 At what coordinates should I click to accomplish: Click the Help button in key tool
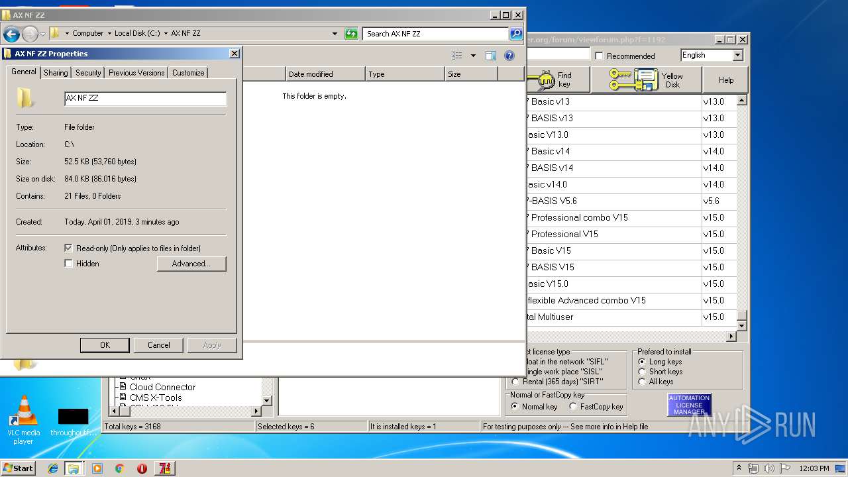726,79
